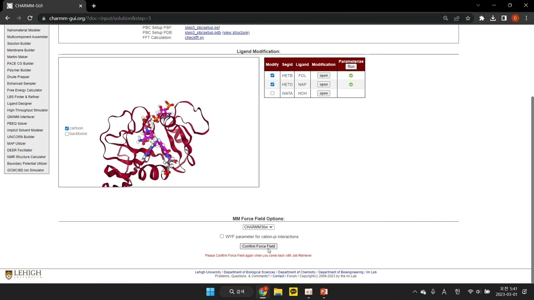This screenshot has height=300, width=534.
Task: Open Membrane Builder from the sidebar
Action: point(21,50)
